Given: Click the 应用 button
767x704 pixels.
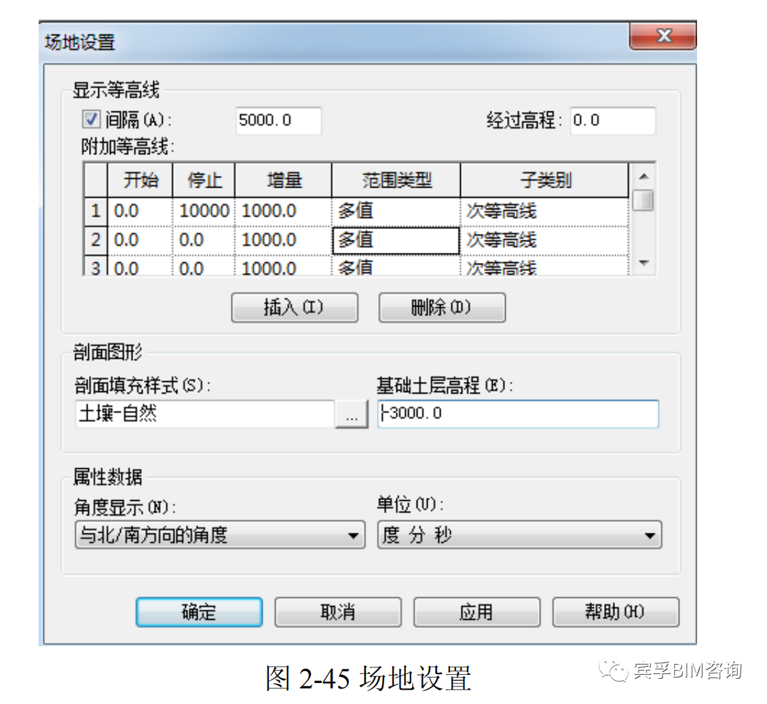Looking at the screenshot, I should pyautogui.click(x=477, y=612).
